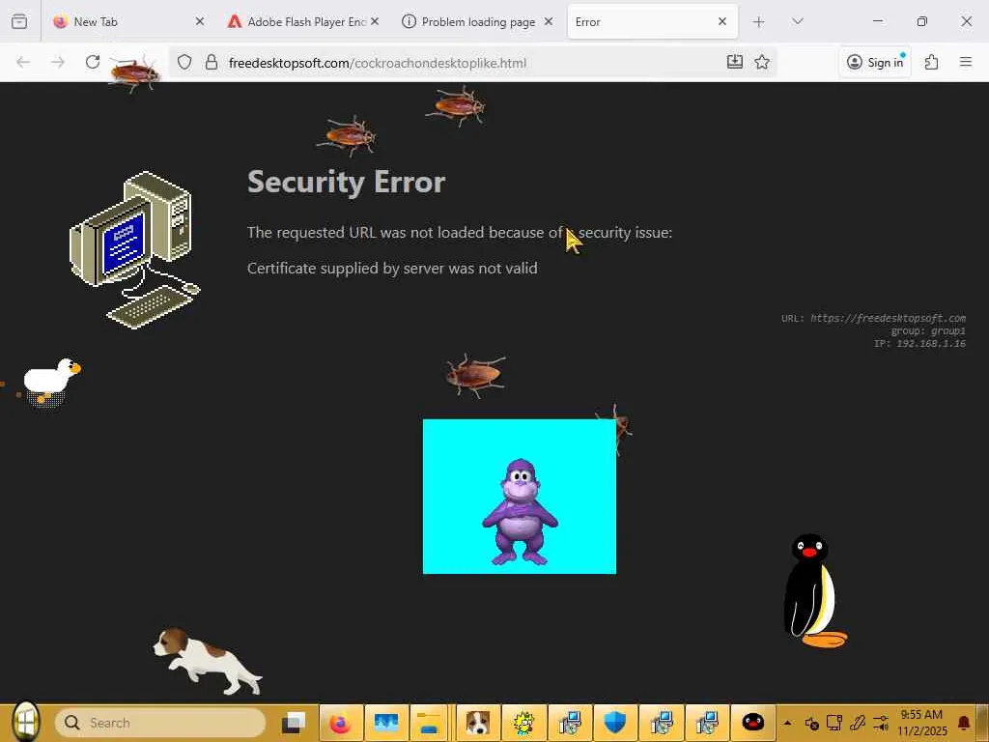Open a new tab with plus button
The height and width of the screenshot is (742, 989).
pyautogui.click(x=758, y=22)
